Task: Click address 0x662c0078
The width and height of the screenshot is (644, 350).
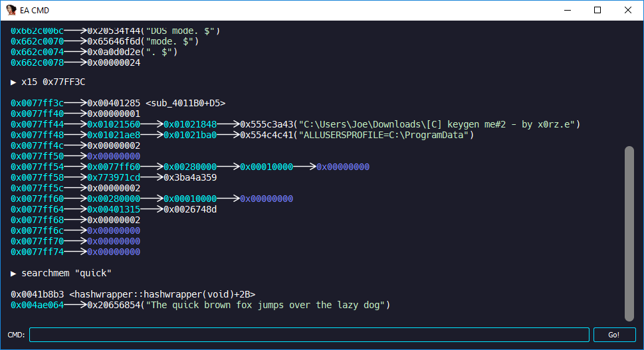Action: pyautogui.click(x=37, y=63)
